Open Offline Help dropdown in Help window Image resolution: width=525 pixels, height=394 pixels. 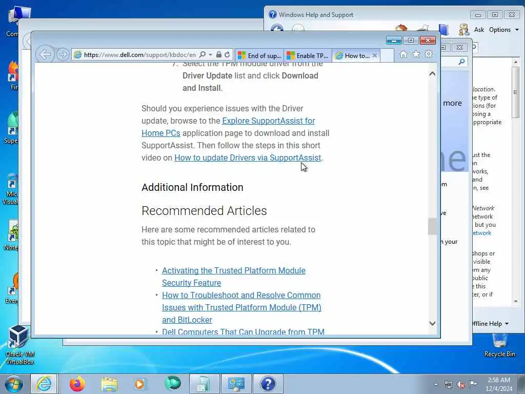coord(490,324)
